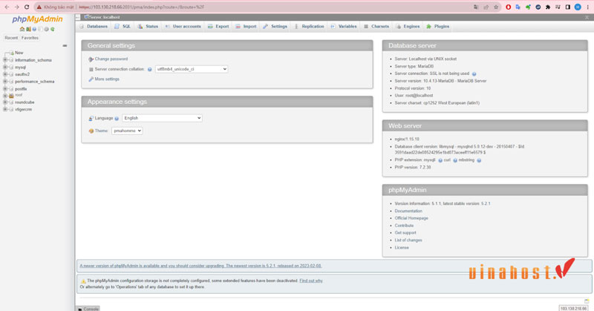Open the Databases tab
This screenshot has width=594, height=311.
[x=94, y=27]
